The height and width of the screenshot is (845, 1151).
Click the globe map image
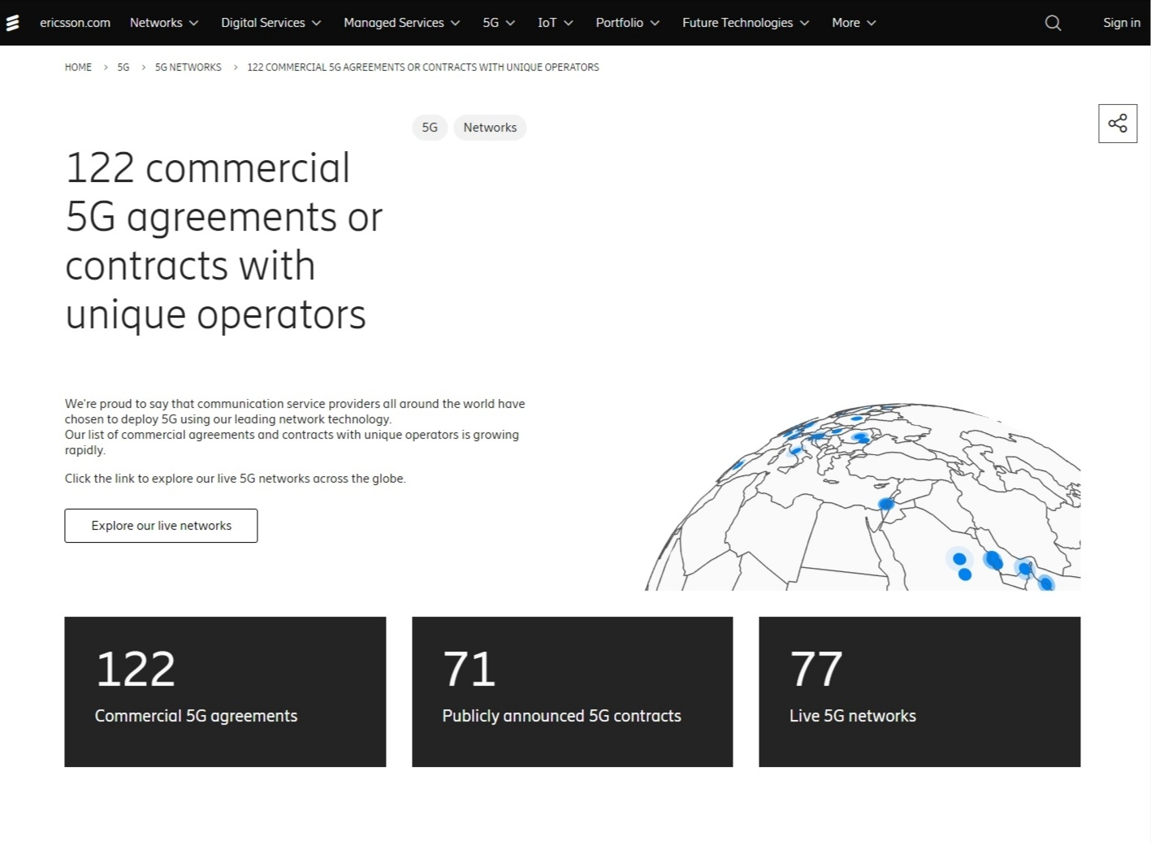point(863,496)
